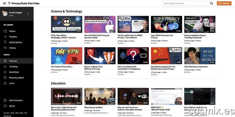Open blender@video.blender.org channel link
This screenshot has height=117, width=235.
pos(161,115)
